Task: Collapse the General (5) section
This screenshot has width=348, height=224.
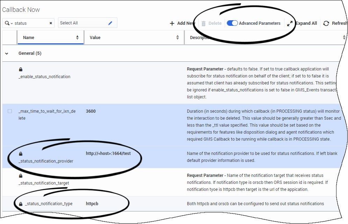Action: [x=7, y=53]
